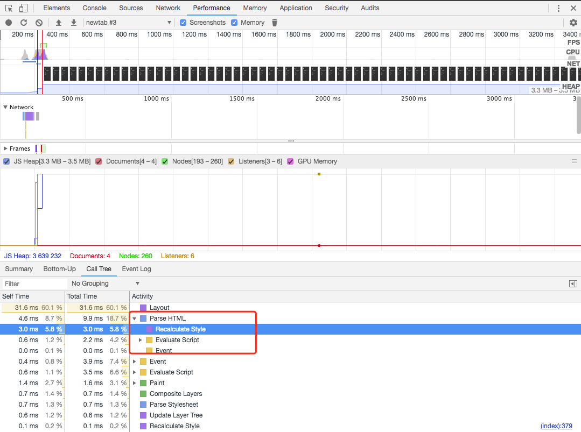This screenshot has width=581, height=432.
Task: Click the Activity column header
Action: 355,296
